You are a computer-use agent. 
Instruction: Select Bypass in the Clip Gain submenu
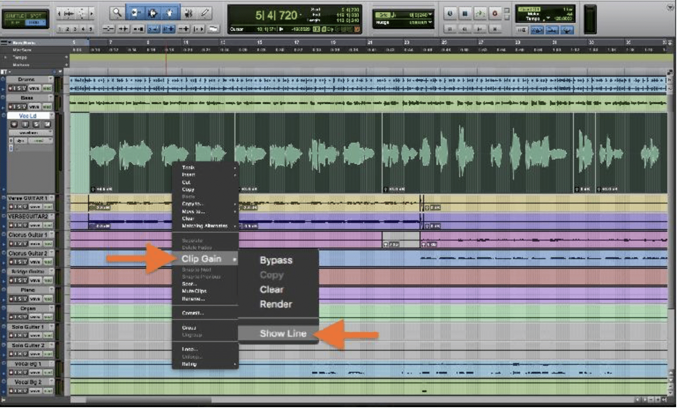[x=276, y=260]
